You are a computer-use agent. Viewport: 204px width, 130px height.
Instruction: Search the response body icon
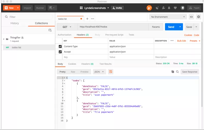click(x=177, y=72)
